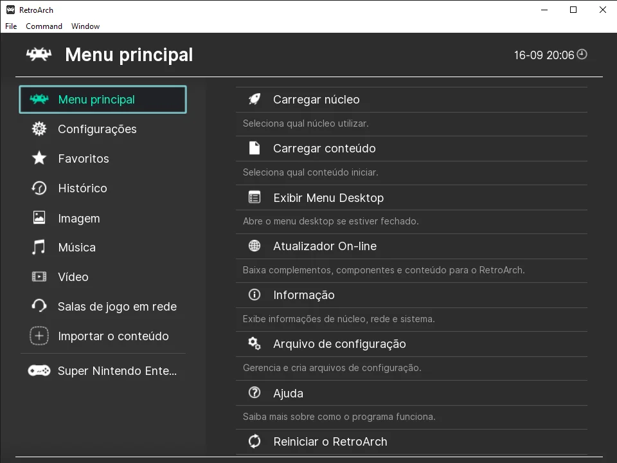Choose Exibir Menu Desktop
This screenshot has width=617, height=463.
click(x=411, y=197)
